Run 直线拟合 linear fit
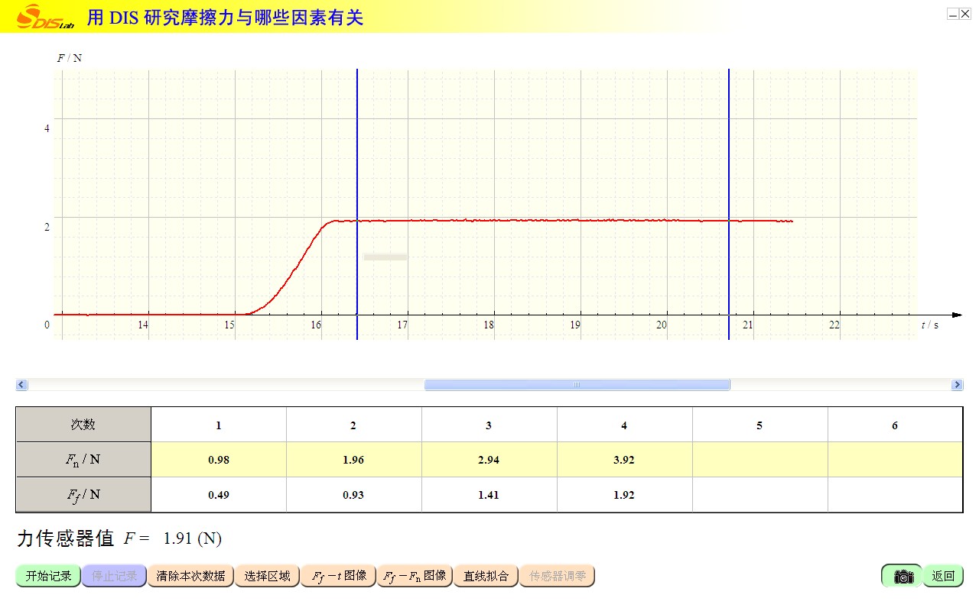Screen dimensions: 979x611 (x=486, y=576)
